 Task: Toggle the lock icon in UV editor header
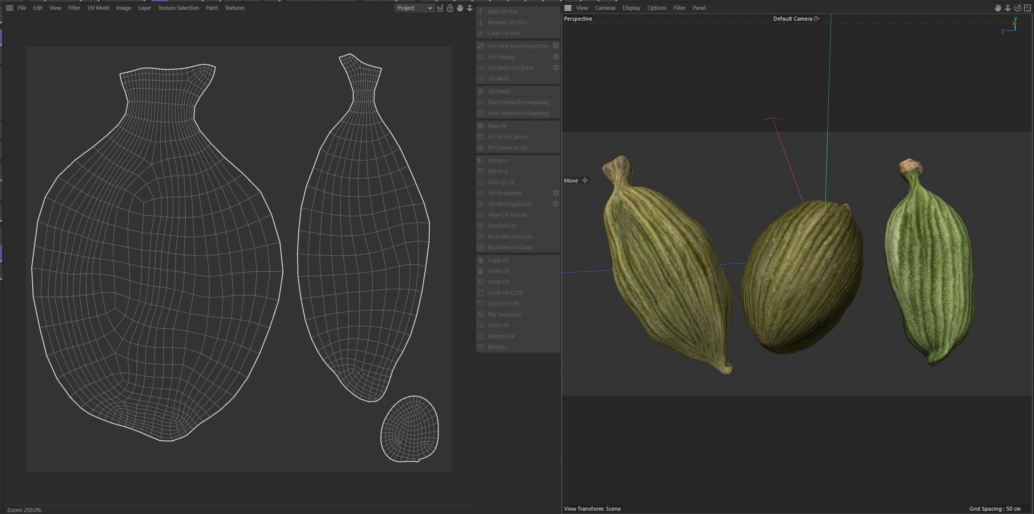pos(450,8)
